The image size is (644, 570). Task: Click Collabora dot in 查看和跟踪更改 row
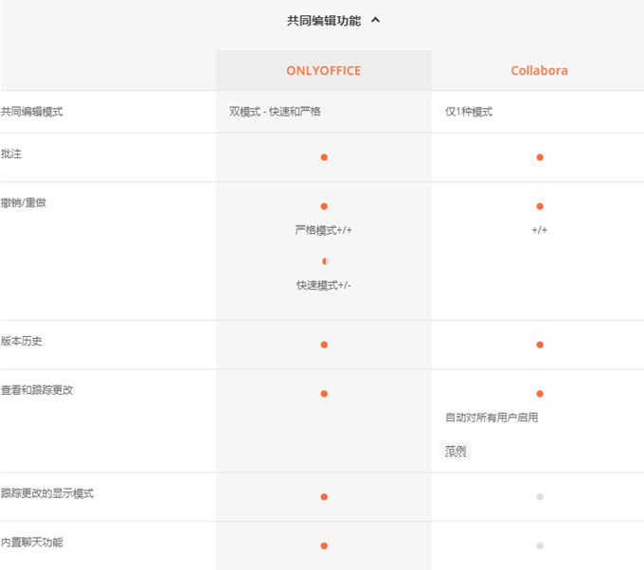coord(540,394)
